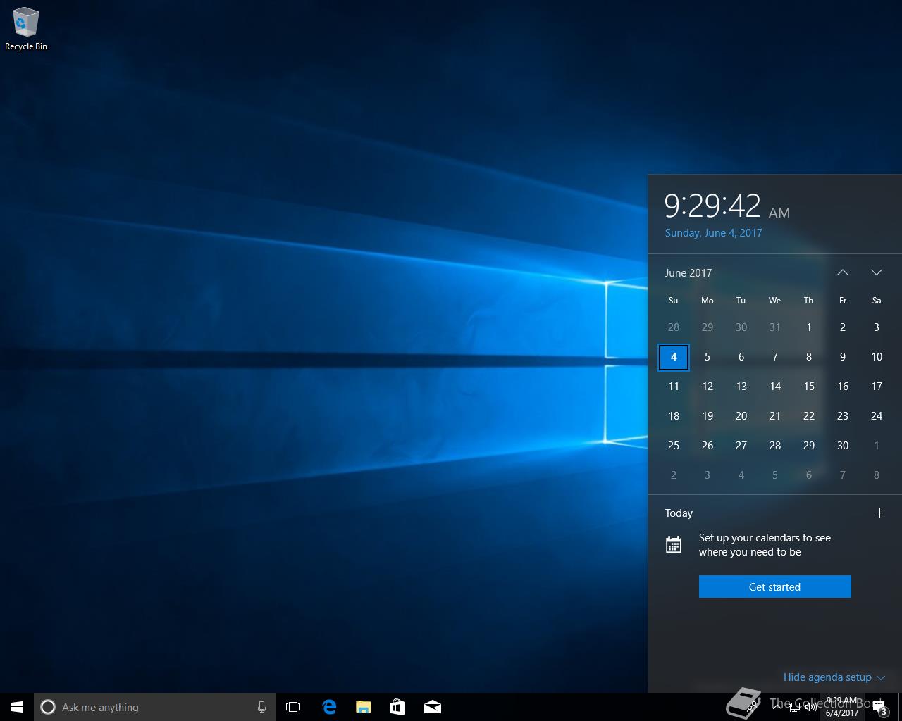
Task: Select June 1 in the calendar
Action: [809, 327]
